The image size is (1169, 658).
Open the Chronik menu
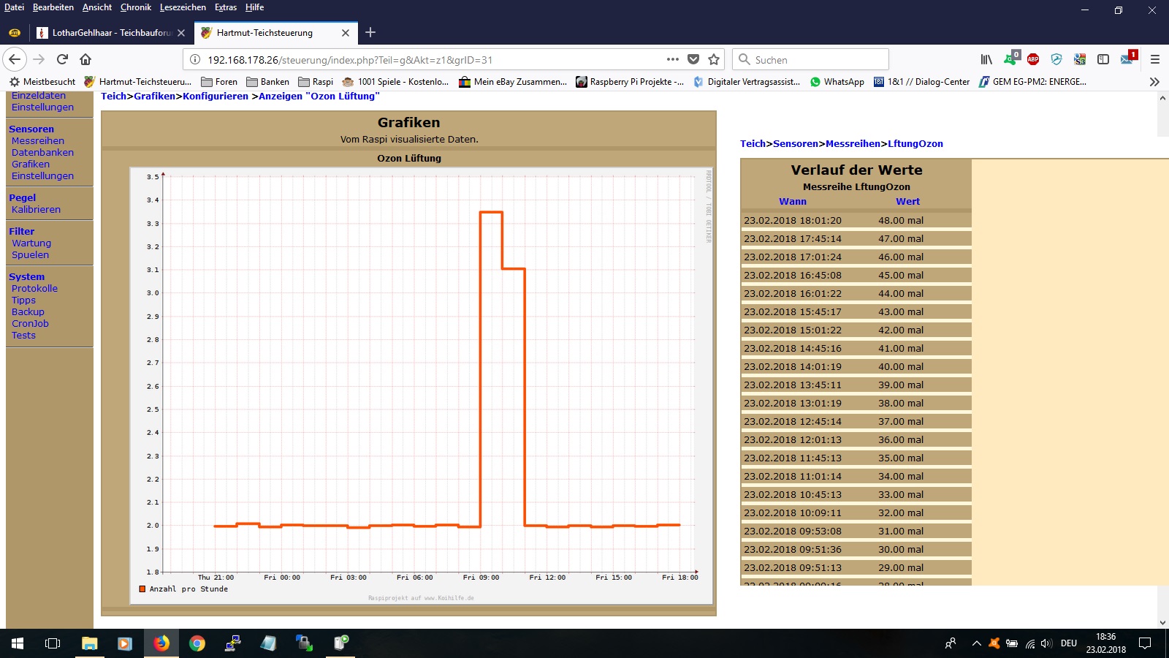[135, 7]
